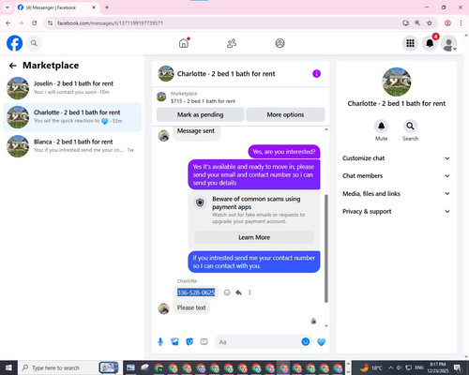View site information icon in address bar

click(x=50, y=23)
